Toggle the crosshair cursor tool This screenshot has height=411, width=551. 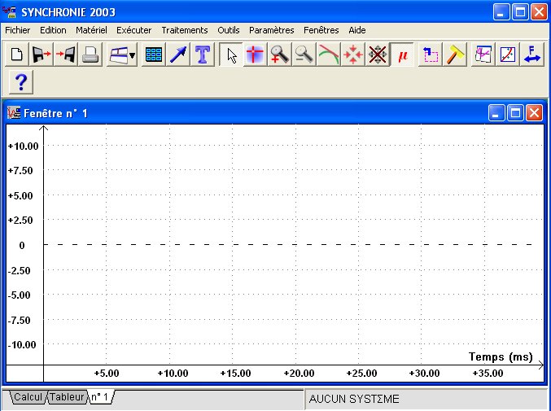(256, 55)
